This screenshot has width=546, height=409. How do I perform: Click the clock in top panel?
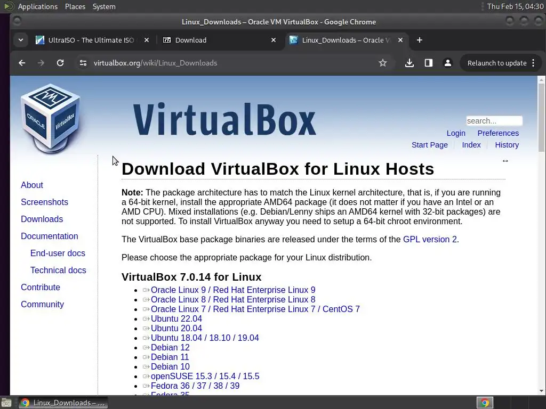(516, 6)
